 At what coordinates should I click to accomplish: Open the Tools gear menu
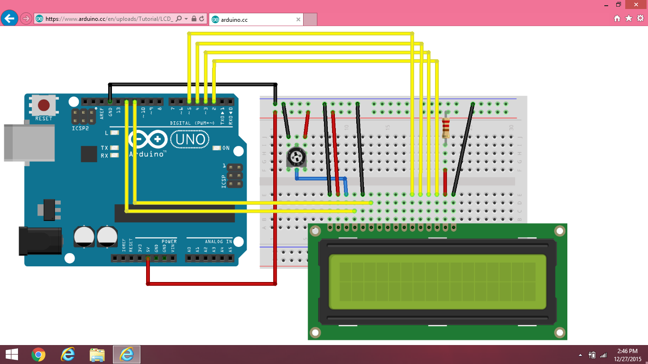click(x=640, y=18)
